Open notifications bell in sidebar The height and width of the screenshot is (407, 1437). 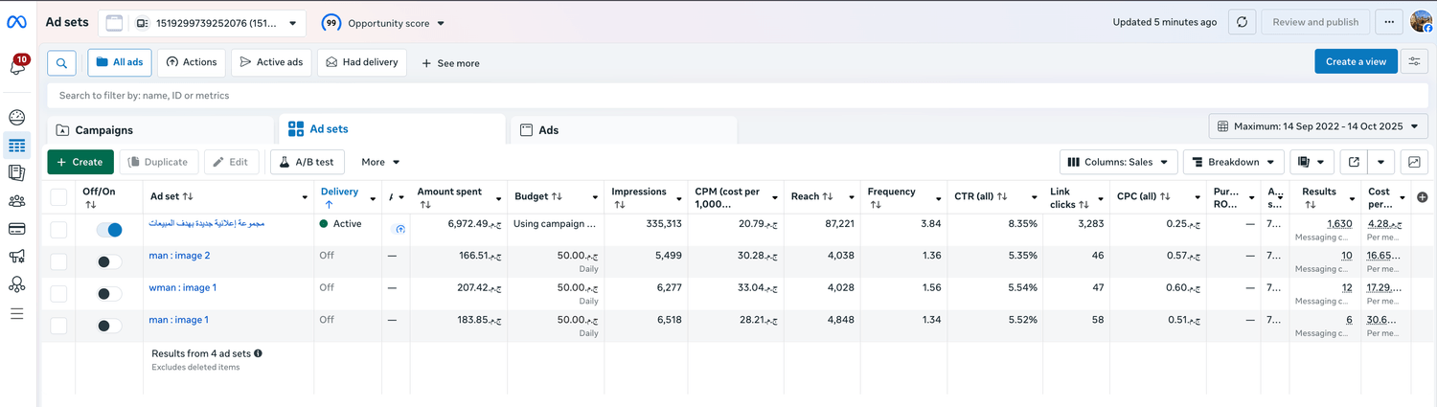click(x=17, y=66)
